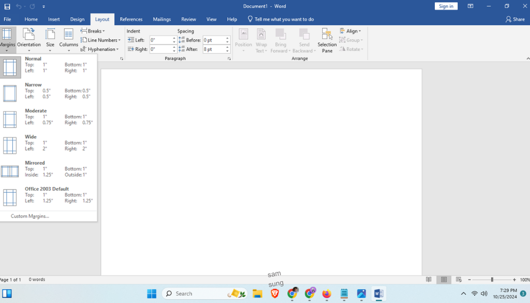The width and height of the screenshot is (530, 303).
Task: Click Tell me what you want to do
Action: (x=281, y=19)
